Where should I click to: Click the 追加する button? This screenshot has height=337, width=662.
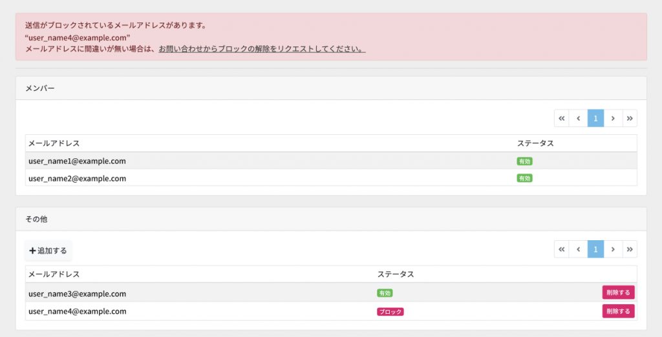click(48, 250)
